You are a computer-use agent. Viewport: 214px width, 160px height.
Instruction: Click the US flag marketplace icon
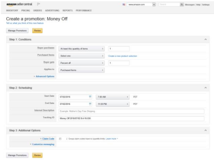pyautogui.click(x=124, y=4)
